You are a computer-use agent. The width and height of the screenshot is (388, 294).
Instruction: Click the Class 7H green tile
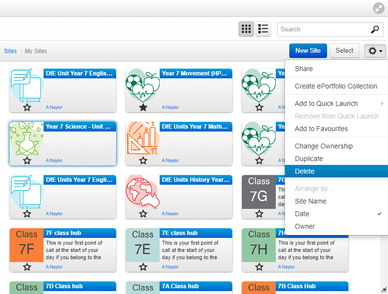click(x=258, y=245)
